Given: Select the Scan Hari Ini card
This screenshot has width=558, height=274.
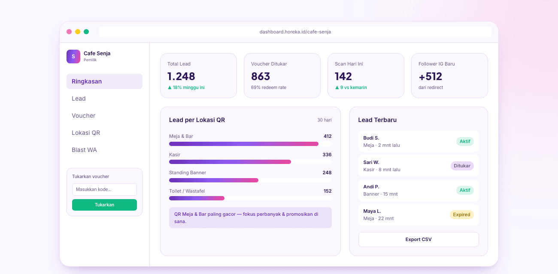Looking at the screenshot, I should pos(366,75).
